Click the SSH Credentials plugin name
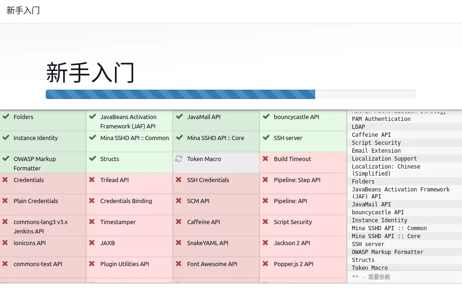 [208, 180]
